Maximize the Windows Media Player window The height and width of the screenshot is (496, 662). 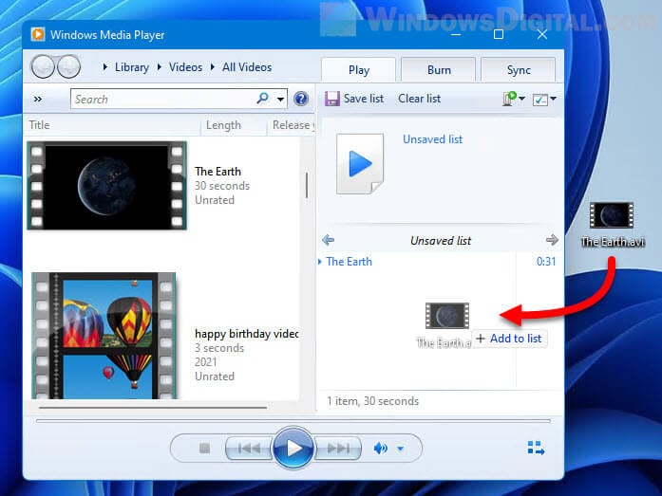coord(499,34)
